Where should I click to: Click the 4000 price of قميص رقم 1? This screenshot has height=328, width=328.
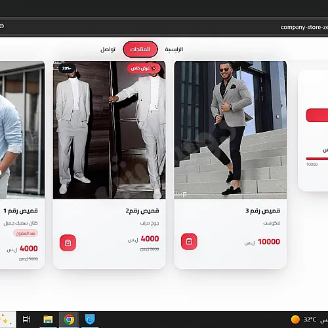point(29,249)
